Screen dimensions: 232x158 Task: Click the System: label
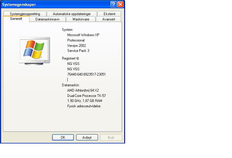68,30
